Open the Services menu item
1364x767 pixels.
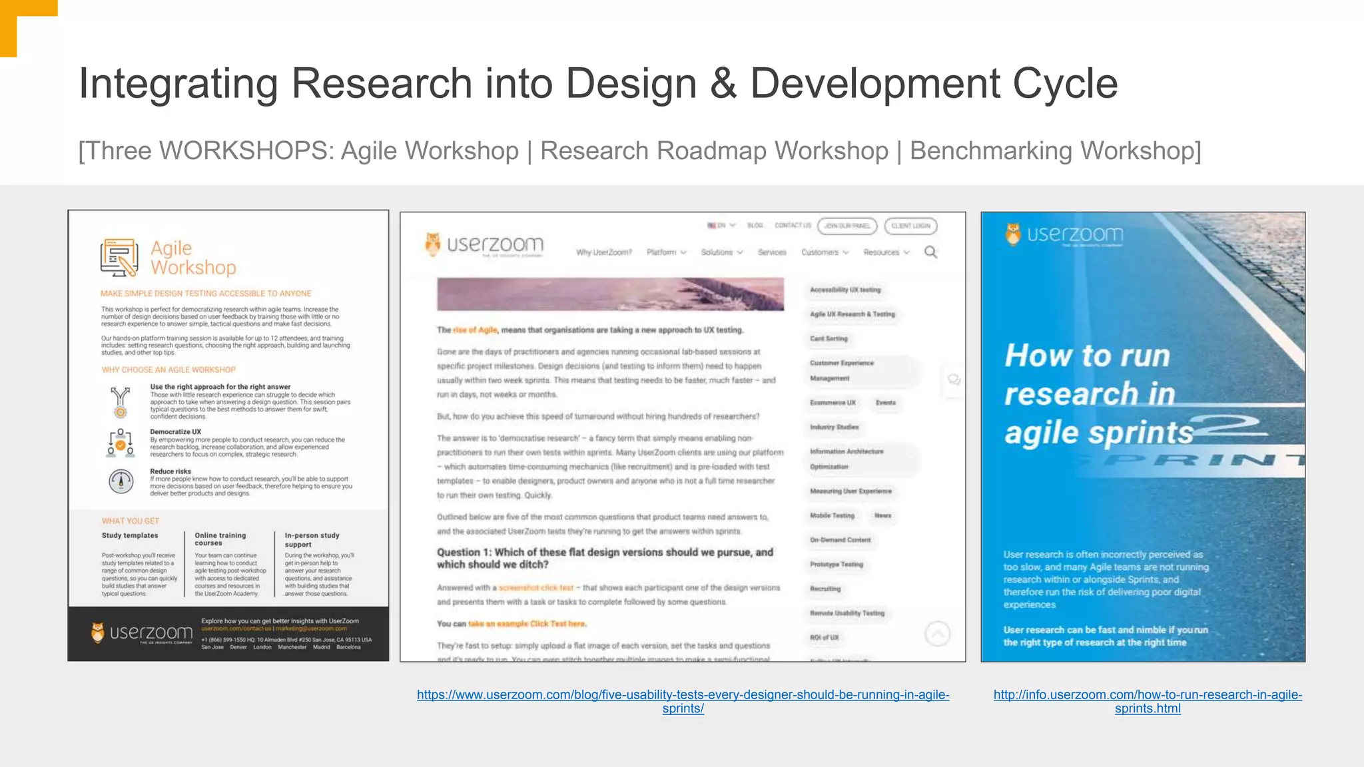(772, 252)
